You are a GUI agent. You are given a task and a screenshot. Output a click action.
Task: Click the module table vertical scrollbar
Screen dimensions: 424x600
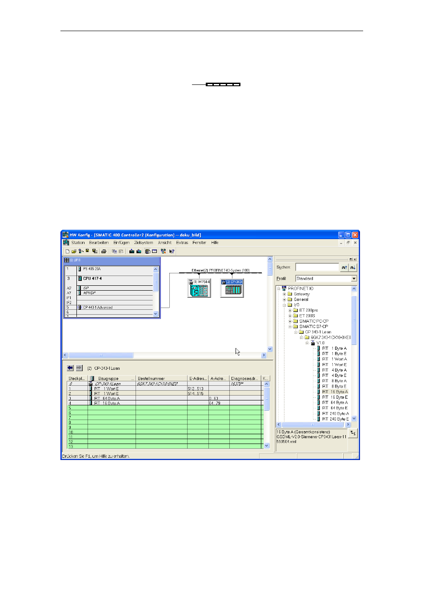[x=267, y=414]
